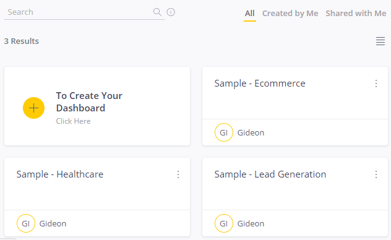Switch to Shared with Me tab
Viewport: 391px width, 240px height.
click(356, 14)
